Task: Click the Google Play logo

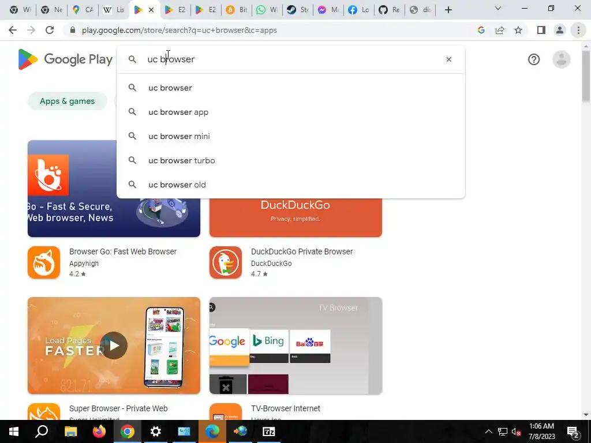Action: point(65,59)
